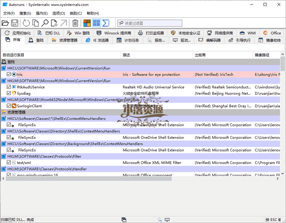Click the RtkAudUService entry icon
This screenshot has height=223, width=286.
tap(14, 87)
